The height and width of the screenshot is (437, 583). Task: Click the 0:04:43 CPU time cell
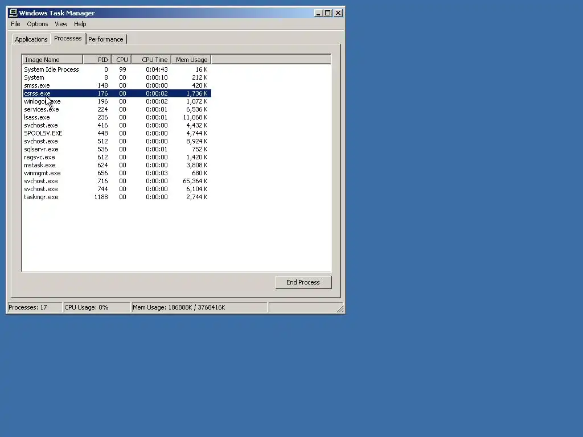pyautogui.click(x=157, y=69)
